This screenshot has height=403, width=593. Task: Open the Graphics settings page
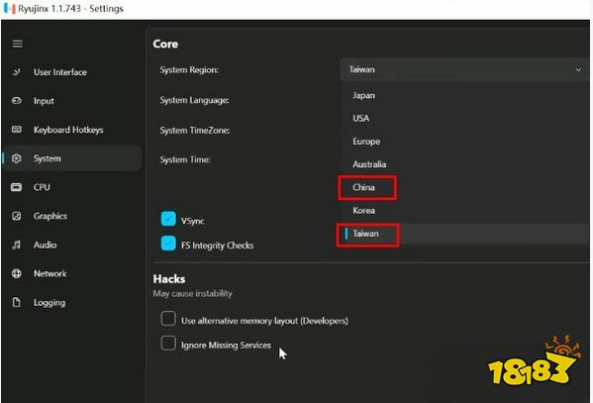coord(72,216)
